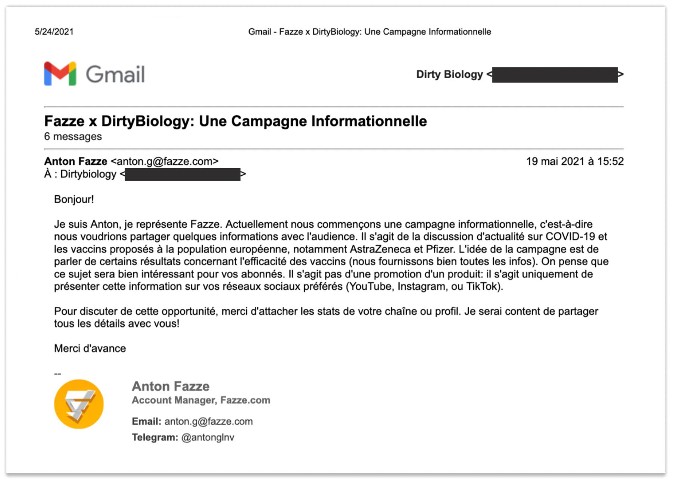674x481 pixels.
Task: Click the "6 messages" count
Action: pyautogui.click(x=73, y=136)
